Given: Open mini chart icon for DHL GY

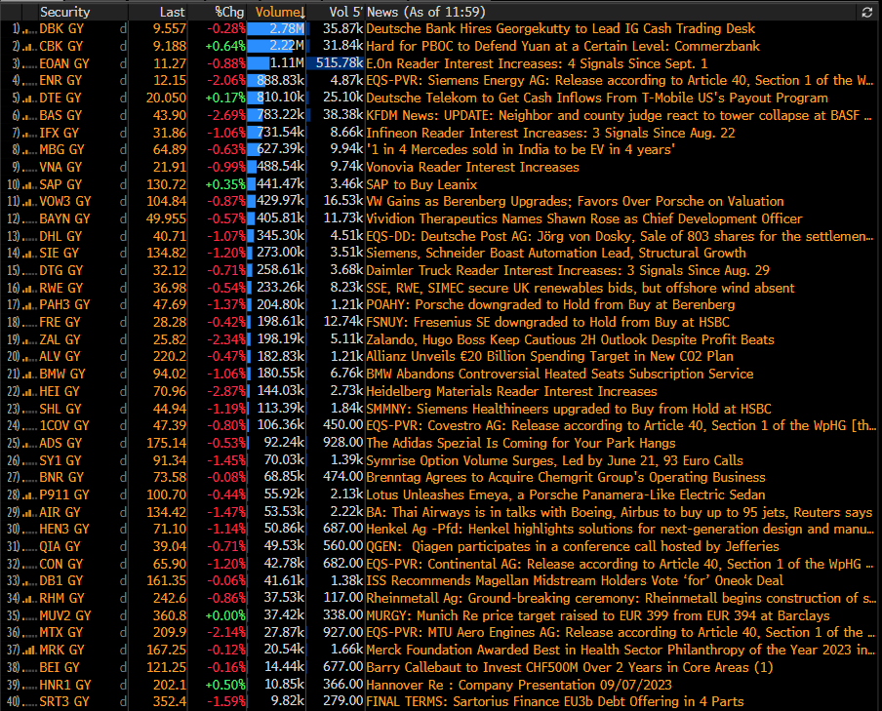Looking at the screenshot, I should point(30,237).
